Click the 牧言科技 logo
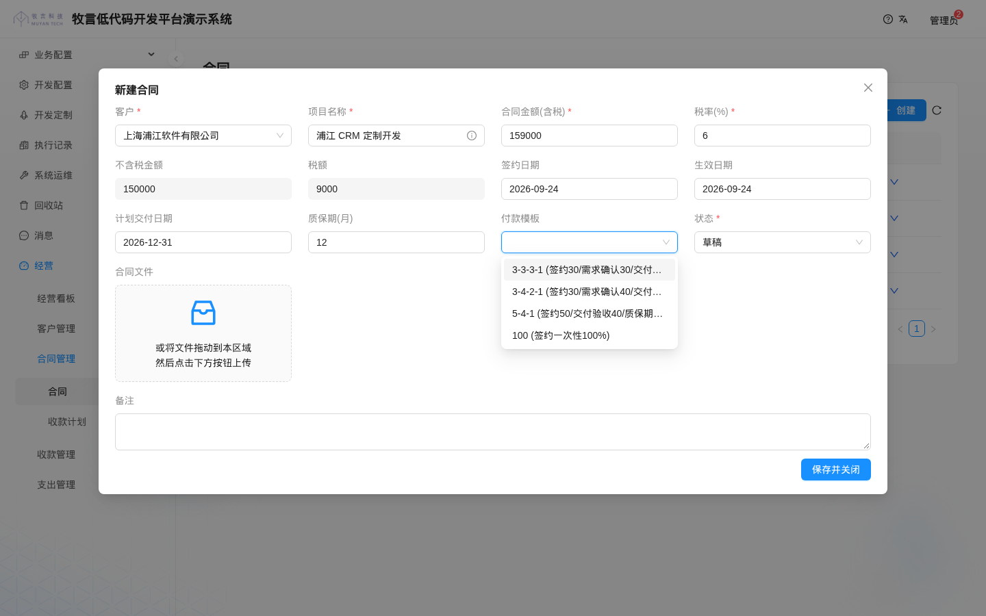This screenshot has width=986, height=616. click(38, 19)
